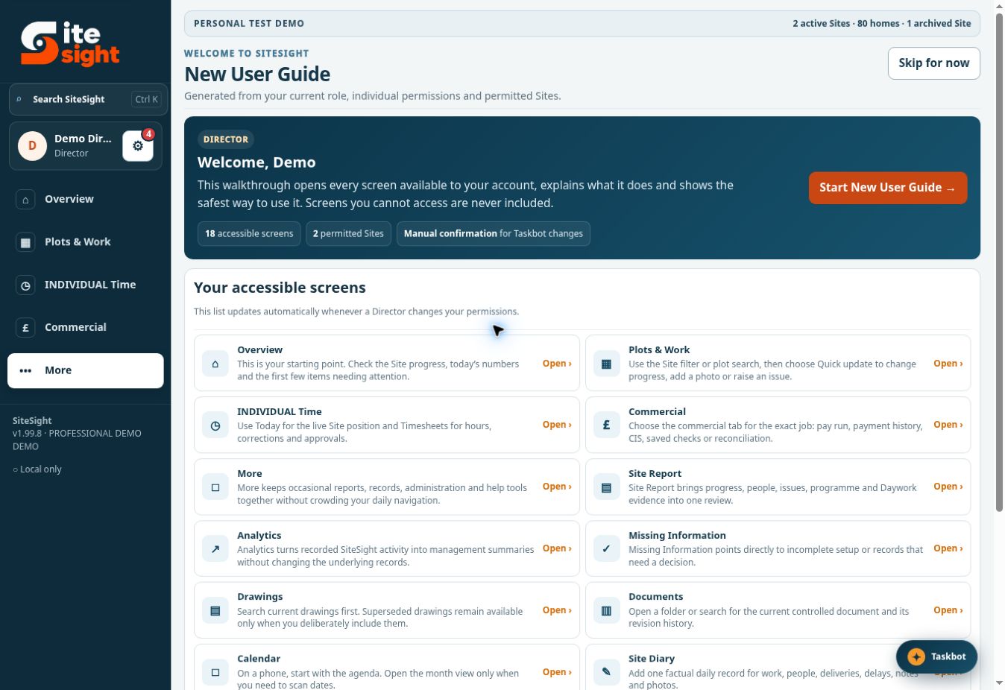Viewport: 1005px width, 690px height.
Task: Click the Calendar card icon
Action: tap(215, 672)
